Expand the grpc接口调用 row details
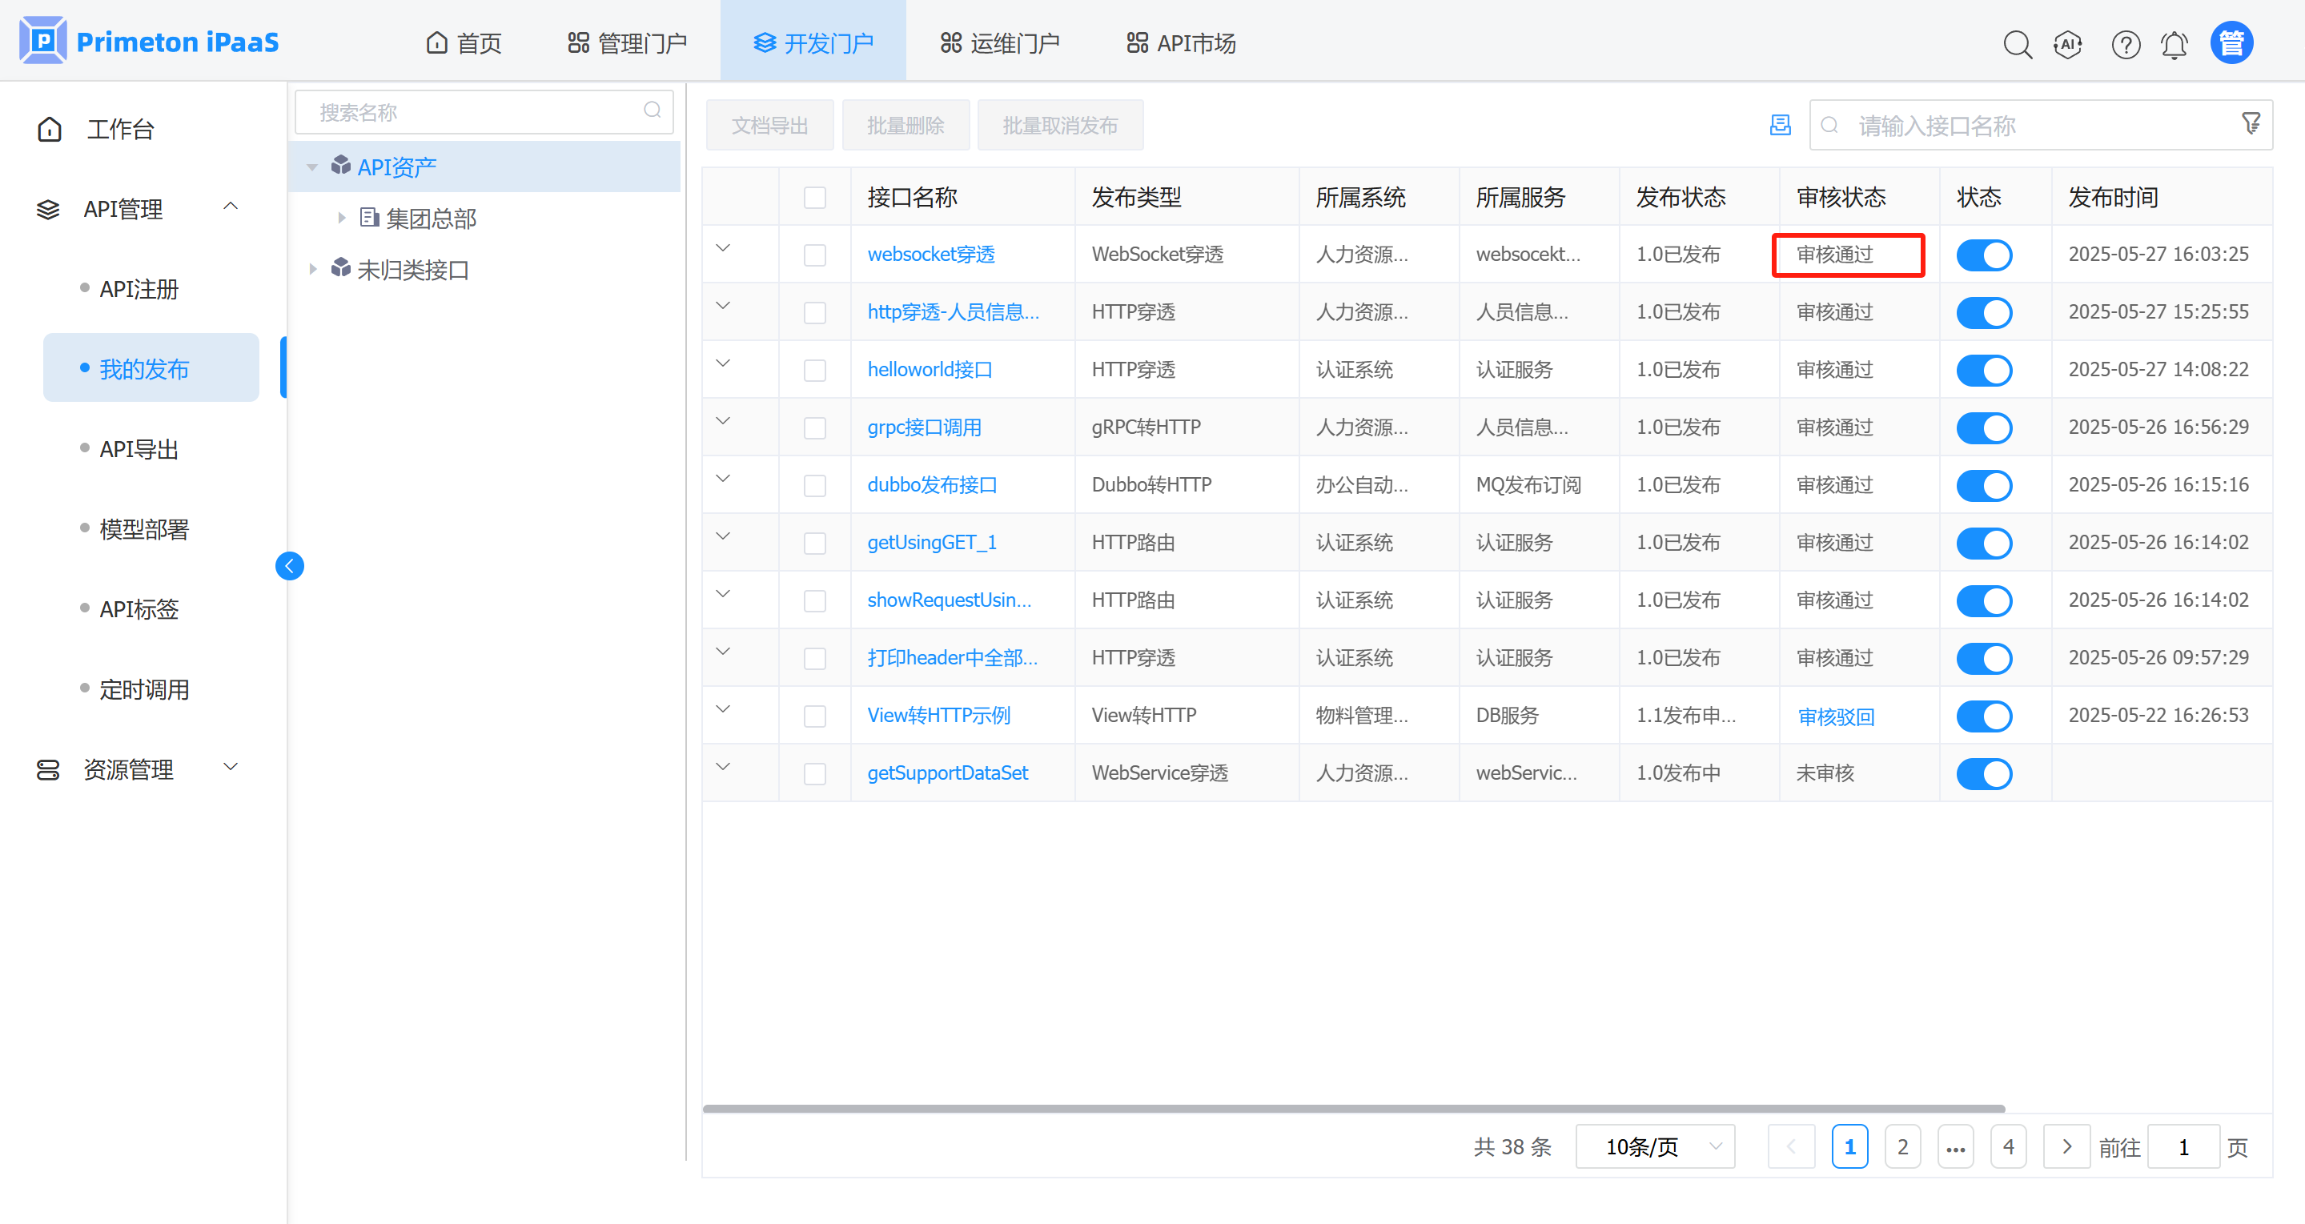 pos(723,421)
